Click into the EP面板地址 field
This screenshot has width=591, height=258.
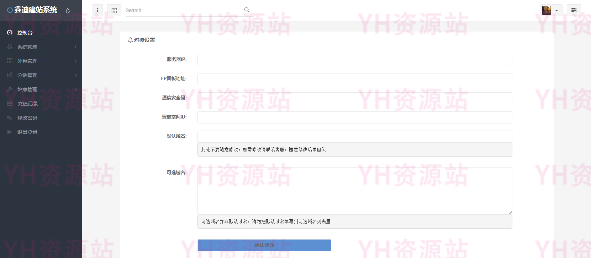point(354,79)
